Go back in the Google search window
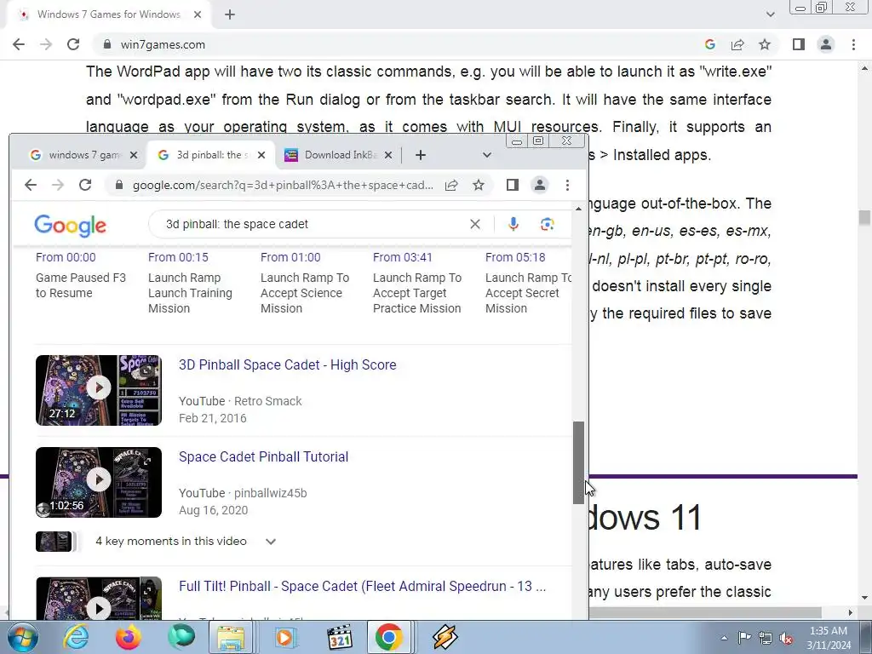Viewport: 872px width, 654px height. tap(31, 185)
